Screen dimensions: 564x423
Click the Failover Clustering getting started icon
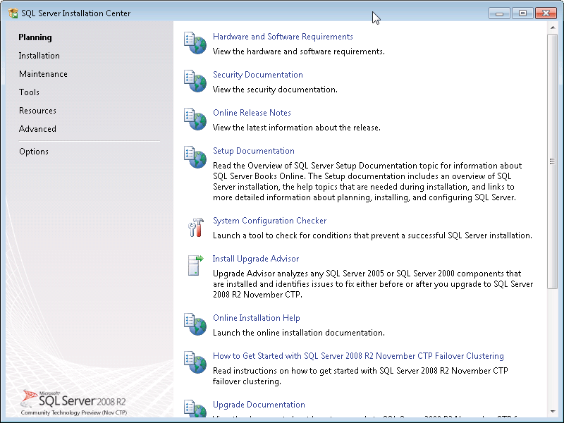click(195, 362)
